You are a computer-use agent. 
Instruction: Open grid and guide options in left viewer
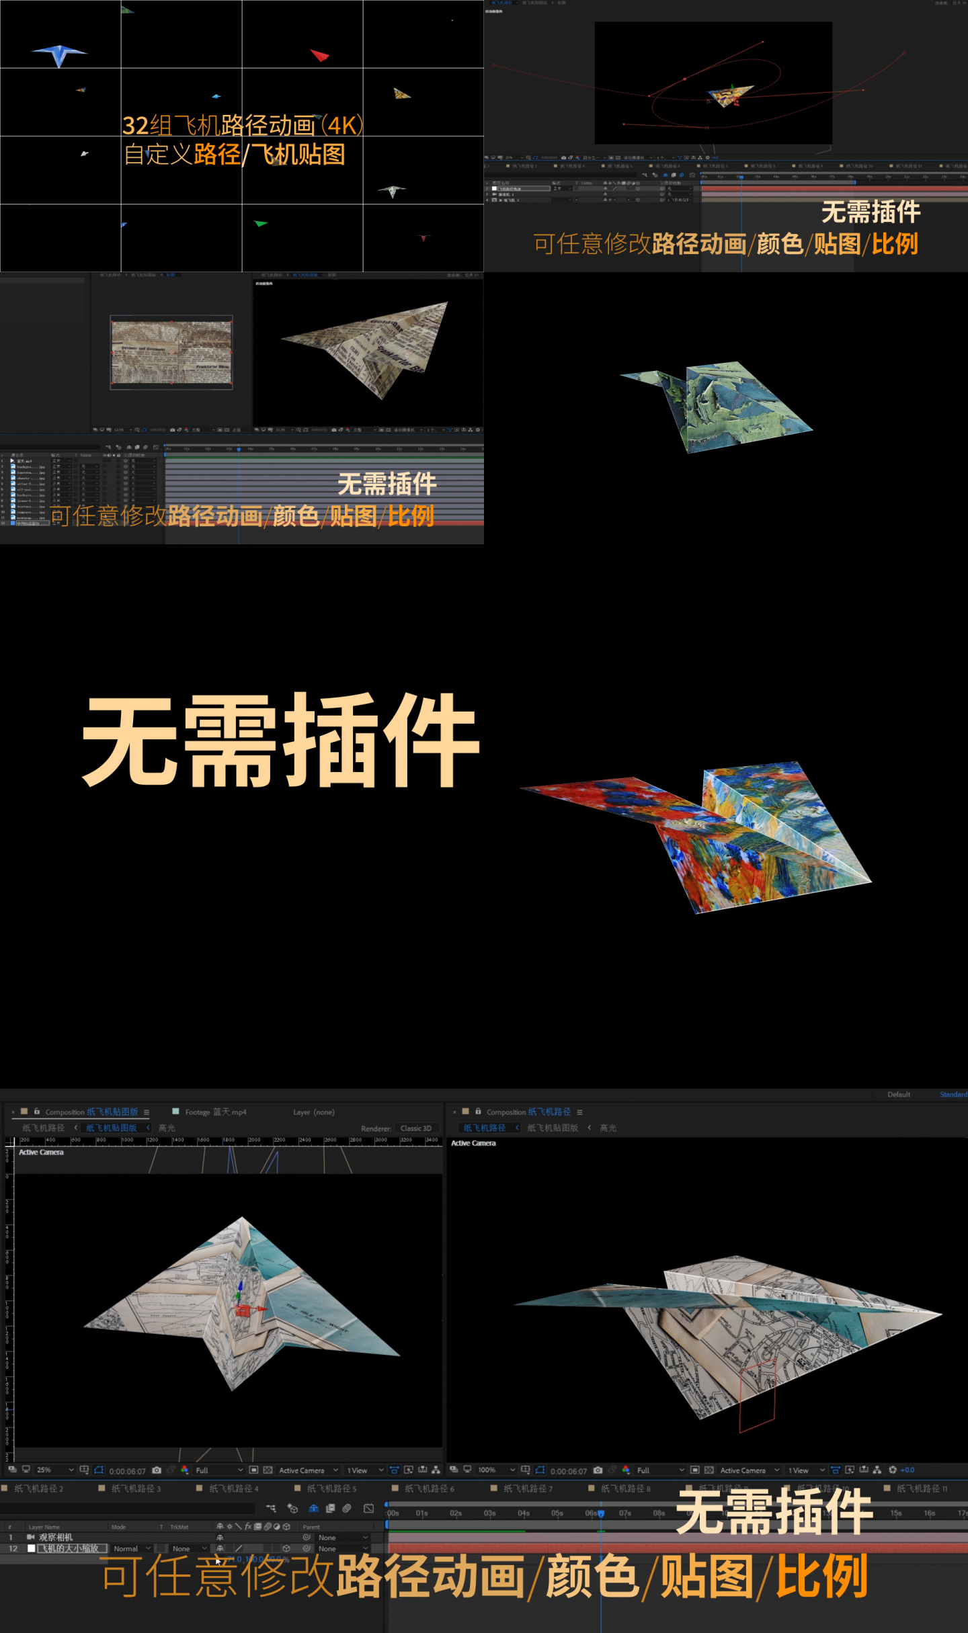click(83, 1470)
